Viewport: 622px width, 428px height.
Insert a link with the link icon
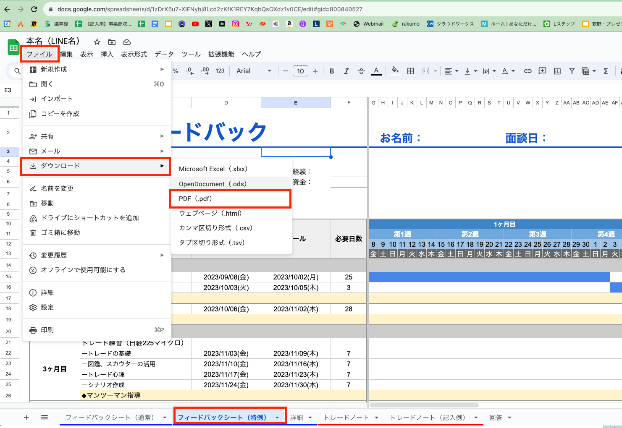pos(528,71)
